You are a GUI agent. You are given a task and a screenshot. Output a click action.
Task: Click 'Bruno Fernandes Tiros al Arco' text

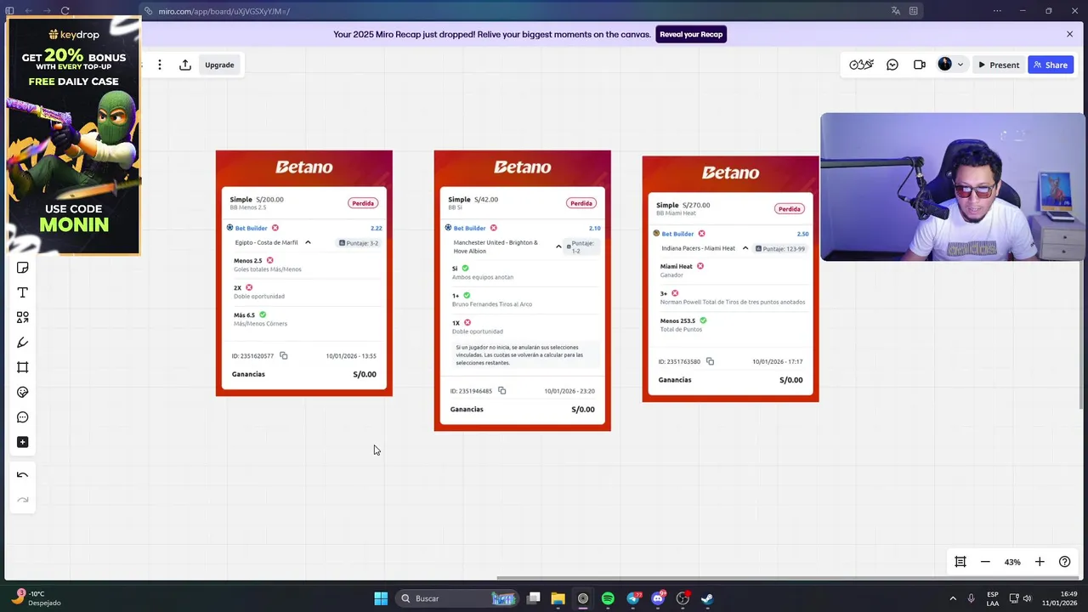pos(492,304)
